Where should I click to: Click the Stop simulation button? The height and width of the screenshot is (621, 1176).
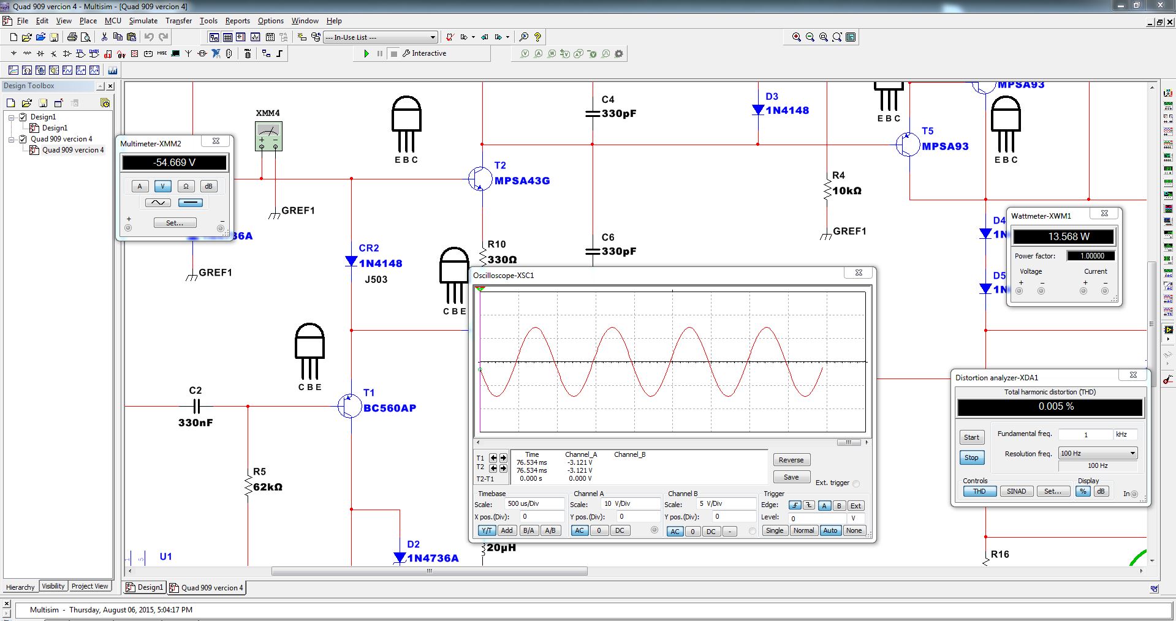394,54
